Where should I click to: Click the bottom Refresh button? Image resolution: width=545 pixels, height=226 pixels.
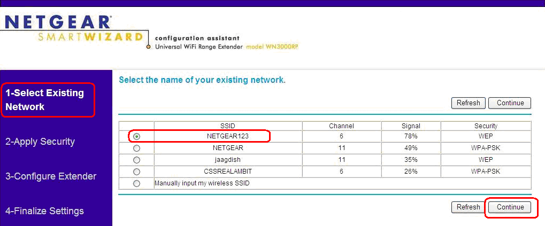[468, 207]
